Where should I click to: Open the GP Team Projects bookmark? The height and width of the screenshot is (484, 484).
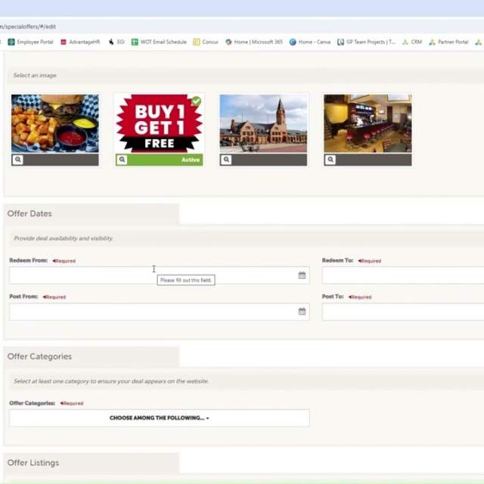click(366, 42)
